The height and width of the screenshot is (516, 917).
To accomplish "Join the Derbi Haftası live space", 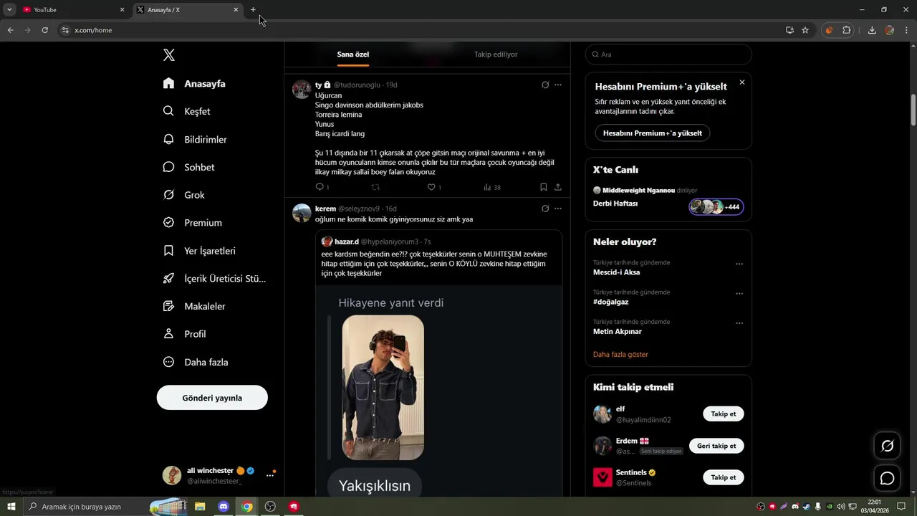I will point(615,204).
